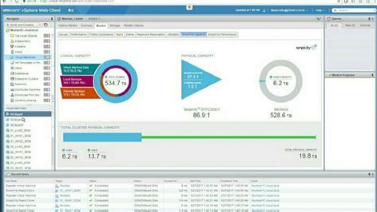377x212 pixels.
Task: Open Datastores via its Navigator icon
Action: 11,73
